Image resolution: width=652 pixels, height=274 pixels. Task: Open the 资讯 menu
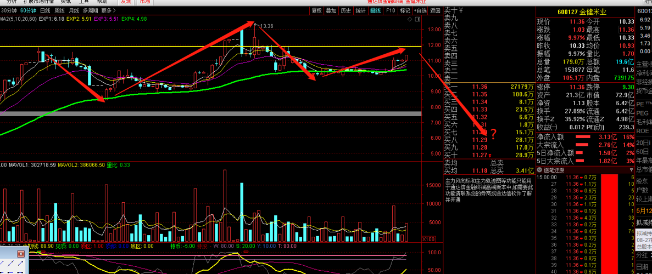(66, 2)
